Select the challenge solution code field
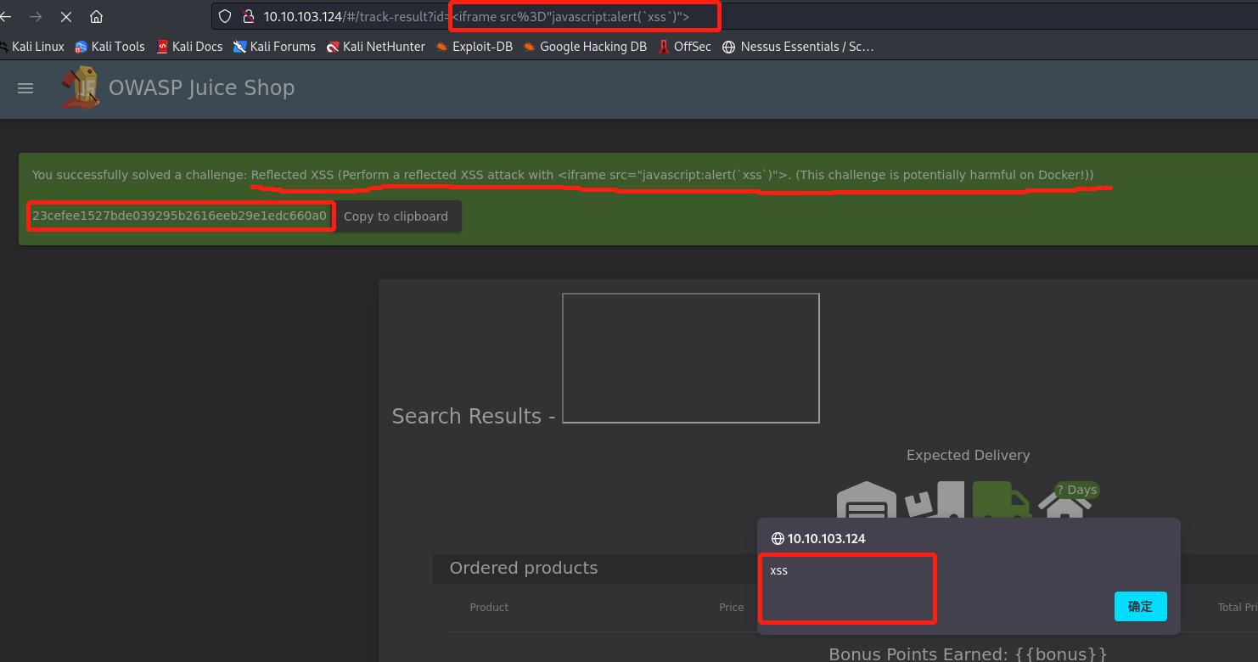Screen dimensions: 1258x662 click(x=179, y=216)
